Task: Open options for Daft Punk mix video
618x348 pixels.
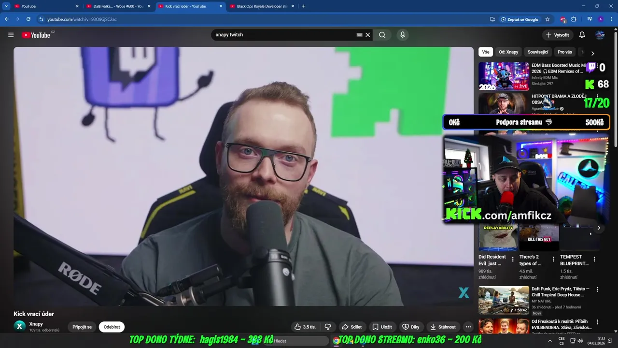Action: (597, 290)
